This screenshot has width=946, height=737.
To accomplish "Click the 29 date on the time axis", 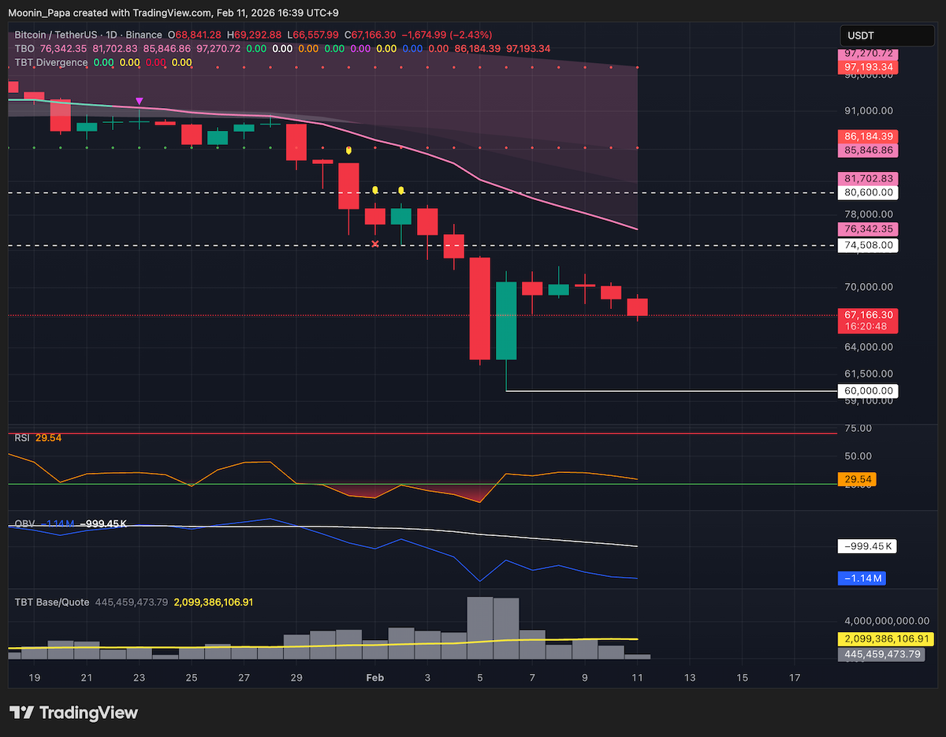I will pyautogui.click(x=296, y=677).
